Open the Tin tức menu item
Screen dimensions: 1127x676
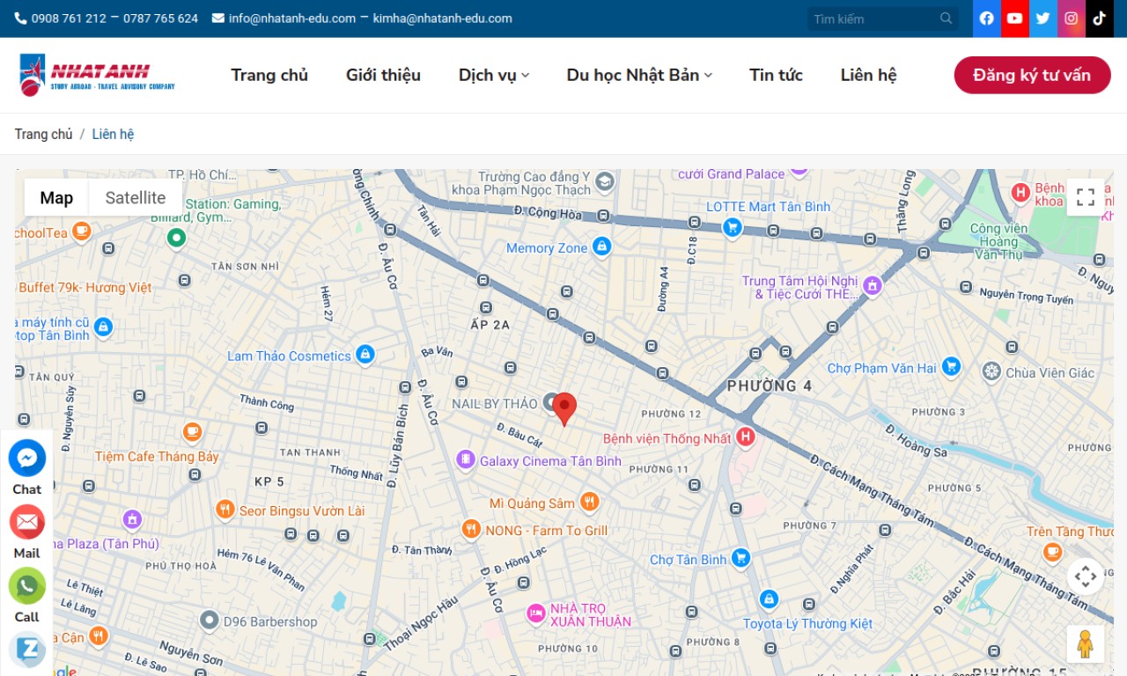776,75
